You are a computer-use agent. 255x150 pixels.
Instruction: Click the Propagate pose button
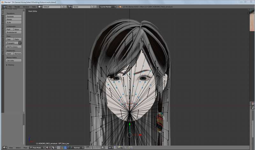point(12,43)
